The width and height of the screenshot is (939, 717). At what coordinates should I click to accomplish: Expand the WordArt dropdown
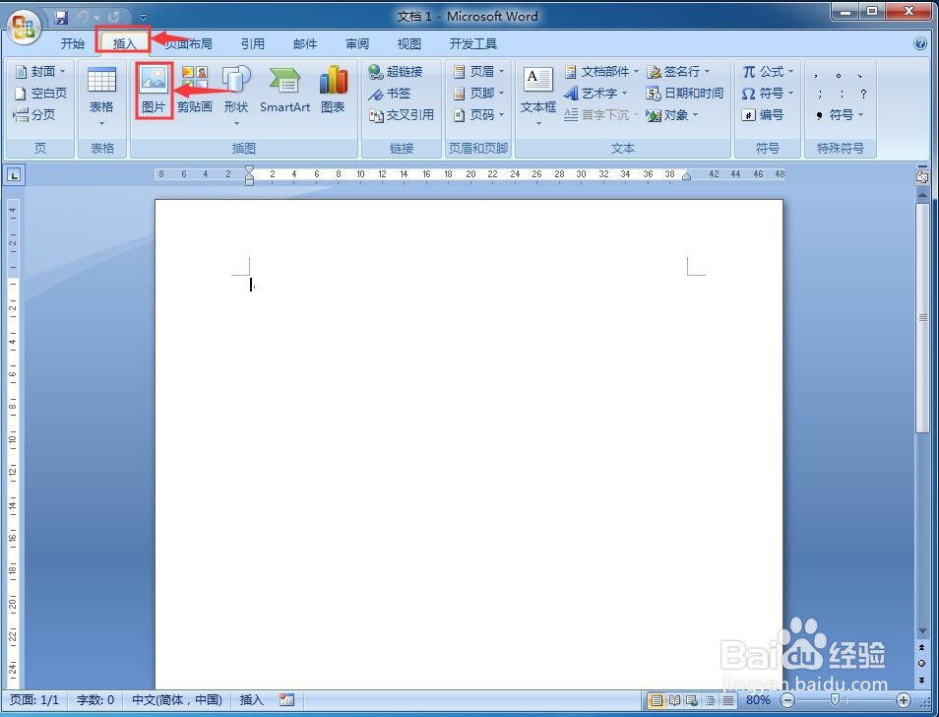[x=624, y=94]
